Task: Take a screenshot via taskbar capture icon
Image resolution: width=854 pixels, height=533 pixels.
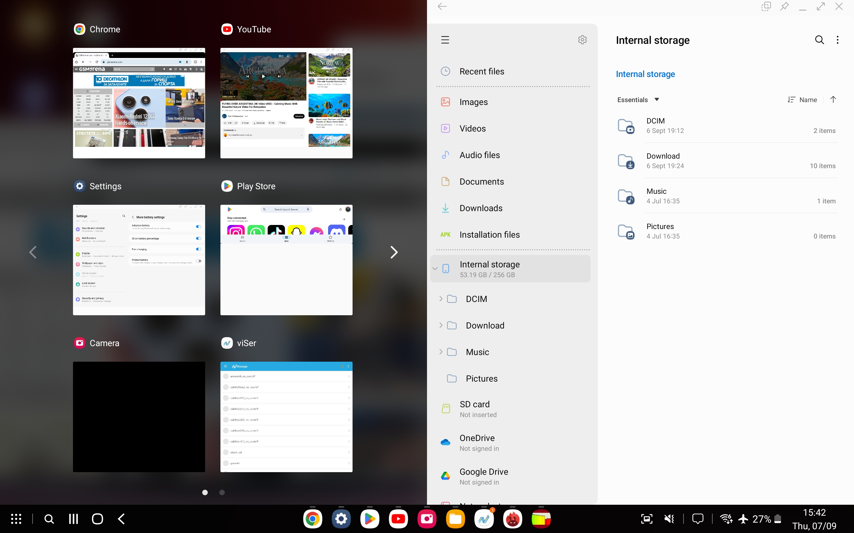Action: (x=647, y=519)
